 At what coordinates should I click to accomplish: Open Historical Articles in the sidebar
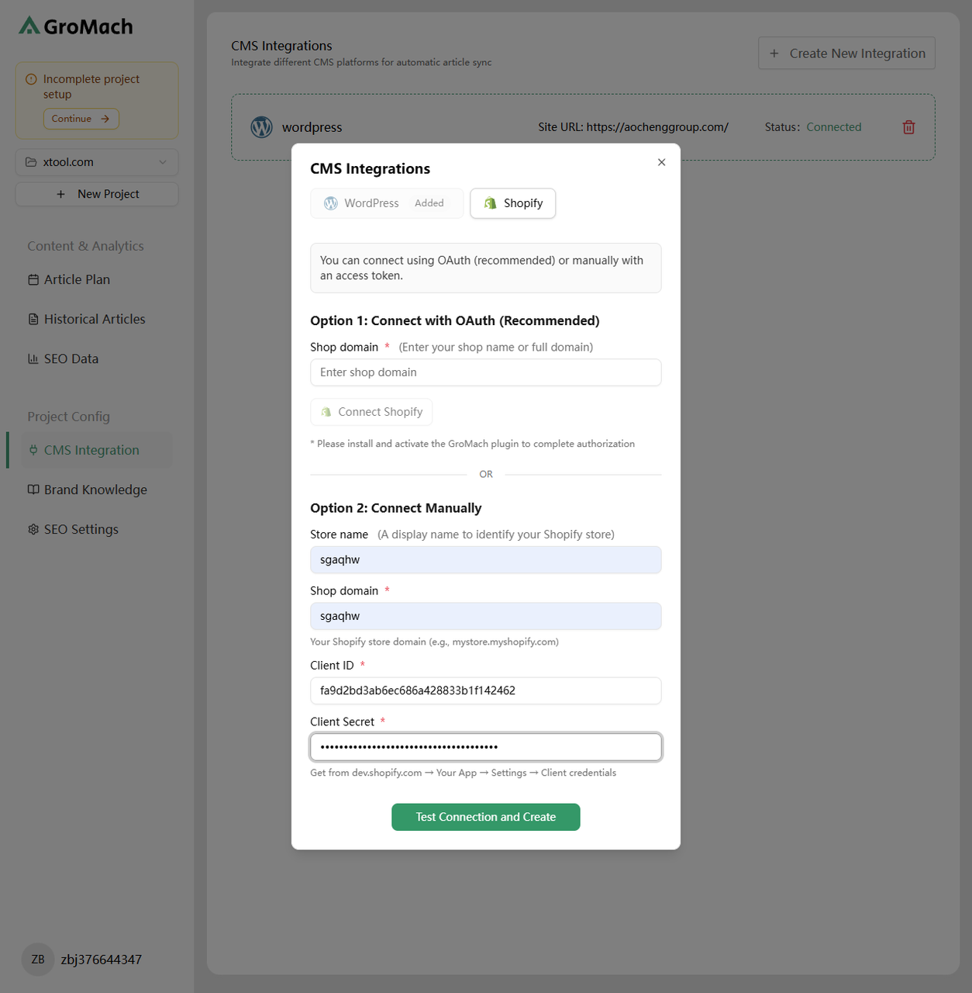point(95,319)
